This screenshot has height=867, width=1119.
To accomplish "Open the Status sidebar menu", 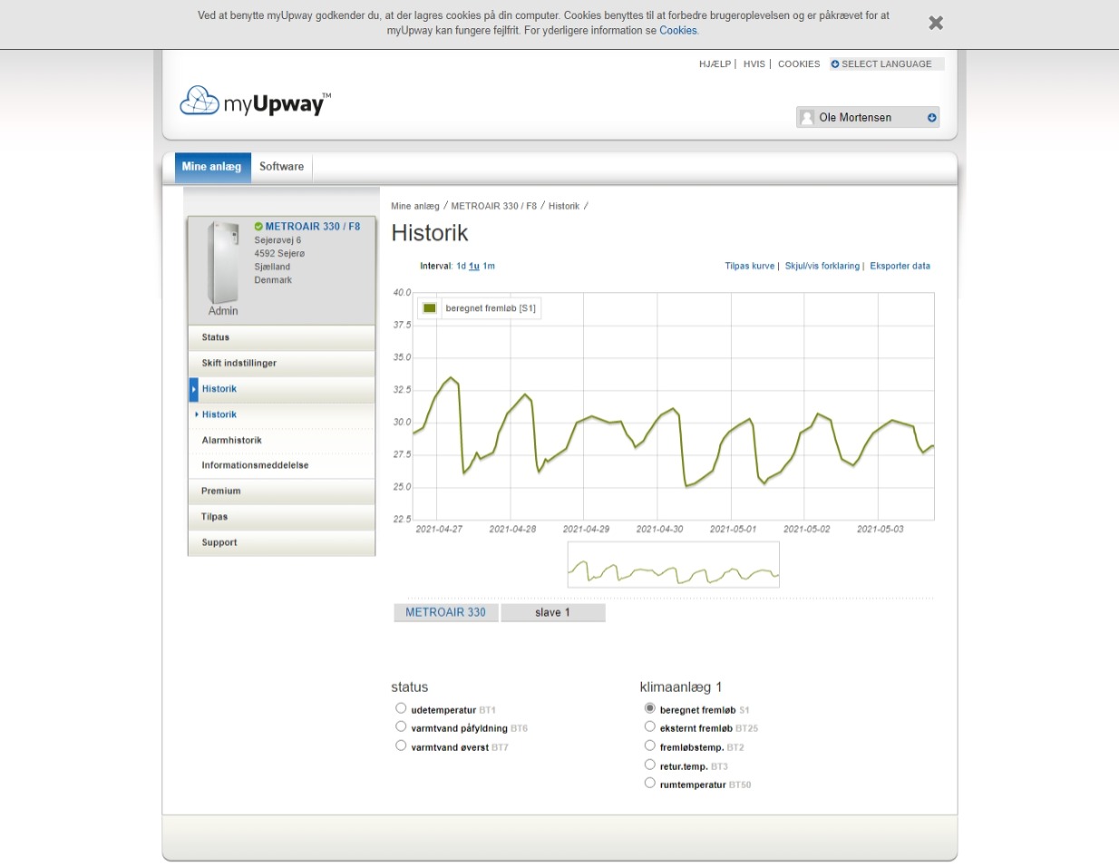I will [x=281, y=337].
